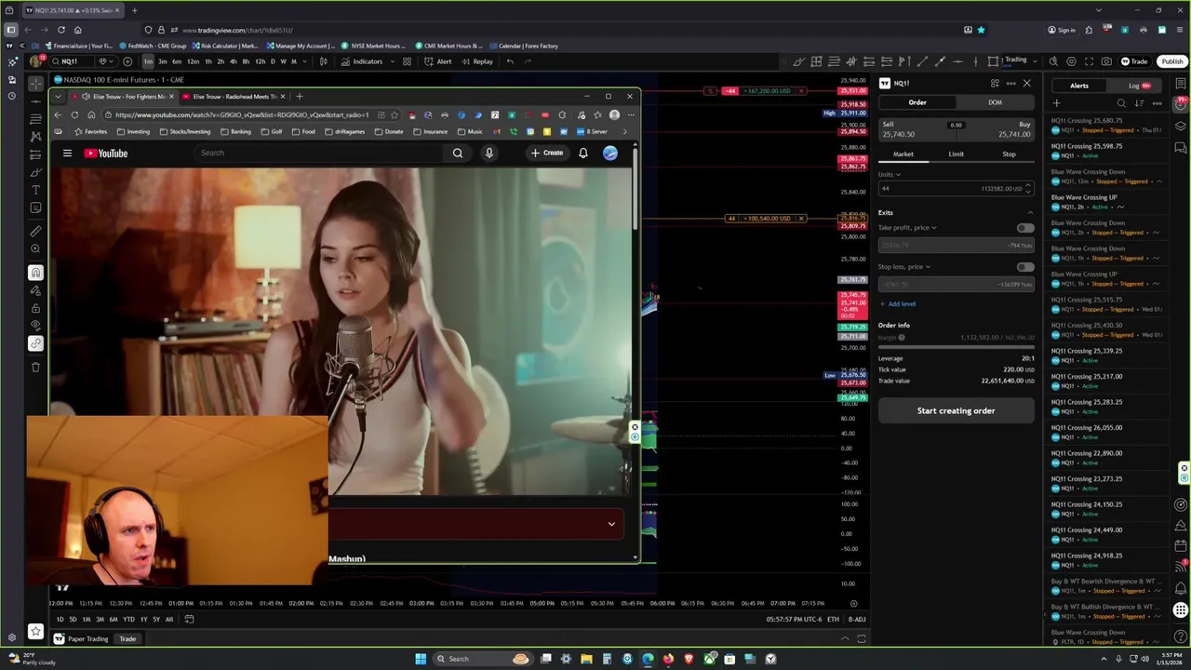Screen dimensions: 1191x670
Task: Toggle B-ADJ contract adjustment
Action: 857,620
